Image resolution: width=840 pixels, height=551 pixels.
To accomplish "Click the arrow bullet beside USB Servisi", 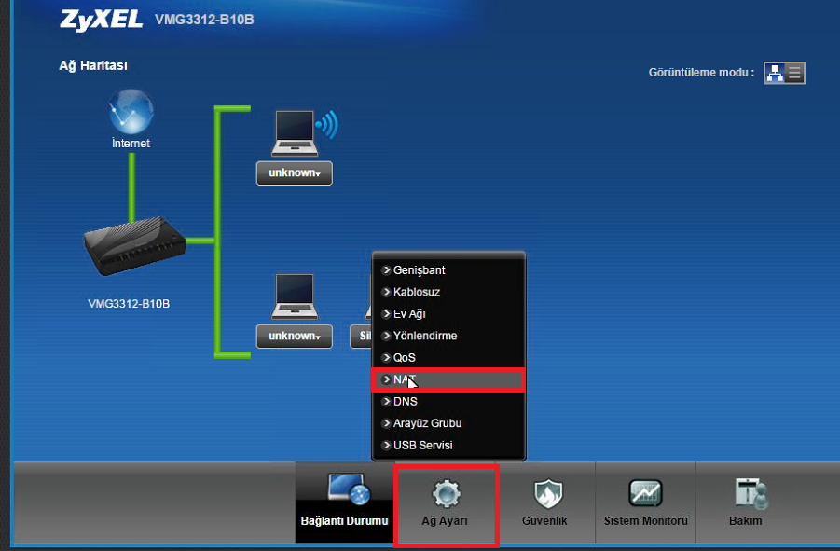I will coord(386,445).
